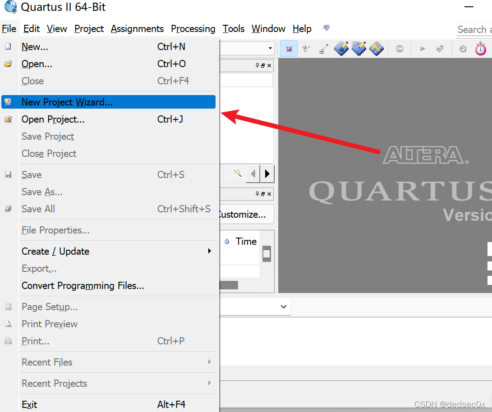
Task: Close the upper docked panel
Action: pyautogui.click(x=269, y=65)
